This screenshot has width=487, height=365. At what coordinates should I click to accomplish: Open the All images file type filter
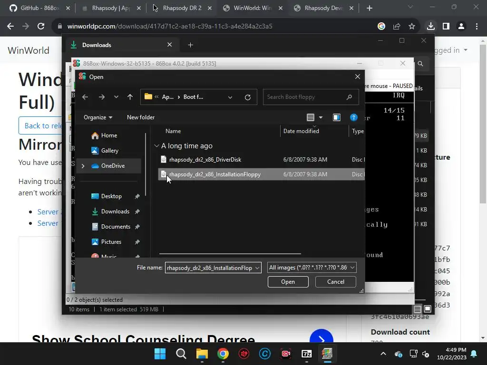coord(312,268)
